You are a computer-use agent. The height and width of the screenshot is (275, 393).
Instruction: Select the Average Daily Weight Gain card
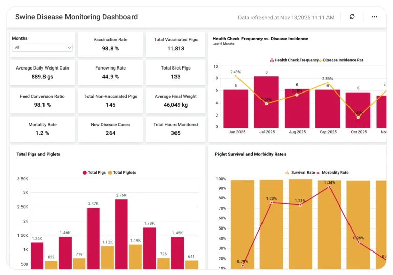[42, 73]
